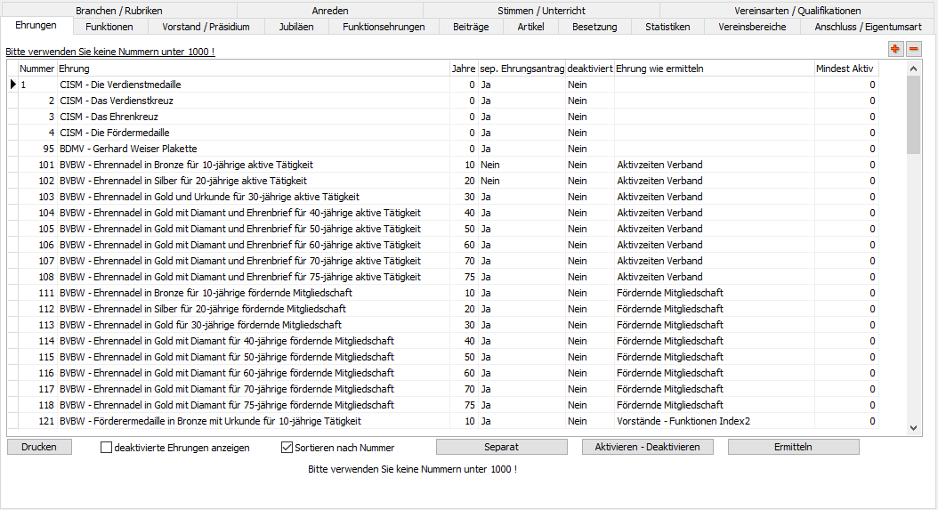Select 60-jährige fördernde Mitgliedschaft row
The height and width of the screenshot is (510, 938).
pos(442,373)
